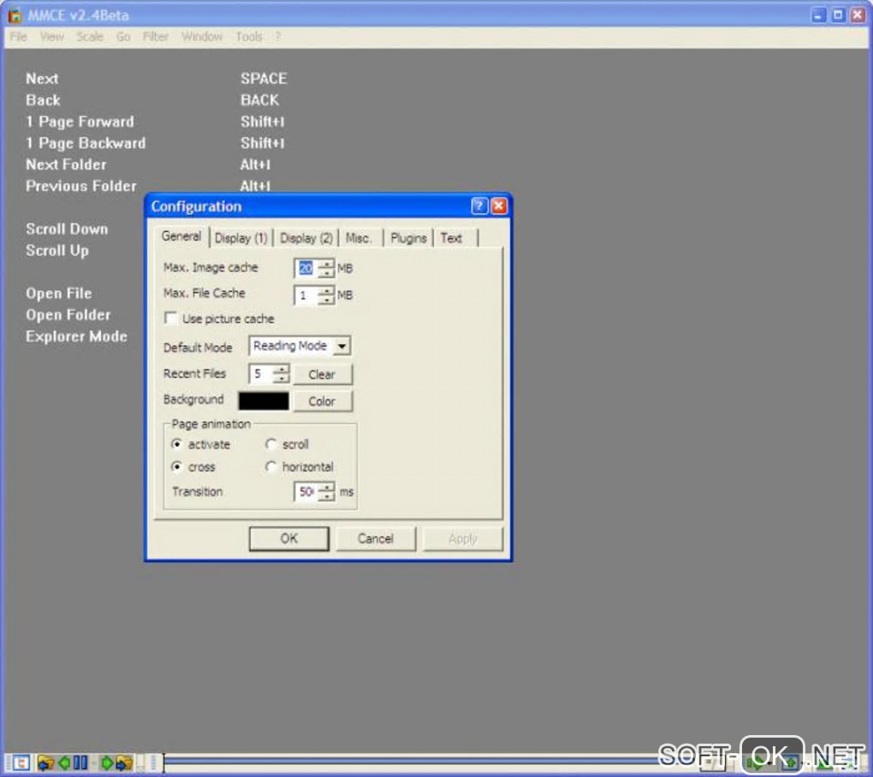The height and width of the screenshot is (777, 873).
Task: Close the Configuration dialog with the red X
Action: (499, 206)
